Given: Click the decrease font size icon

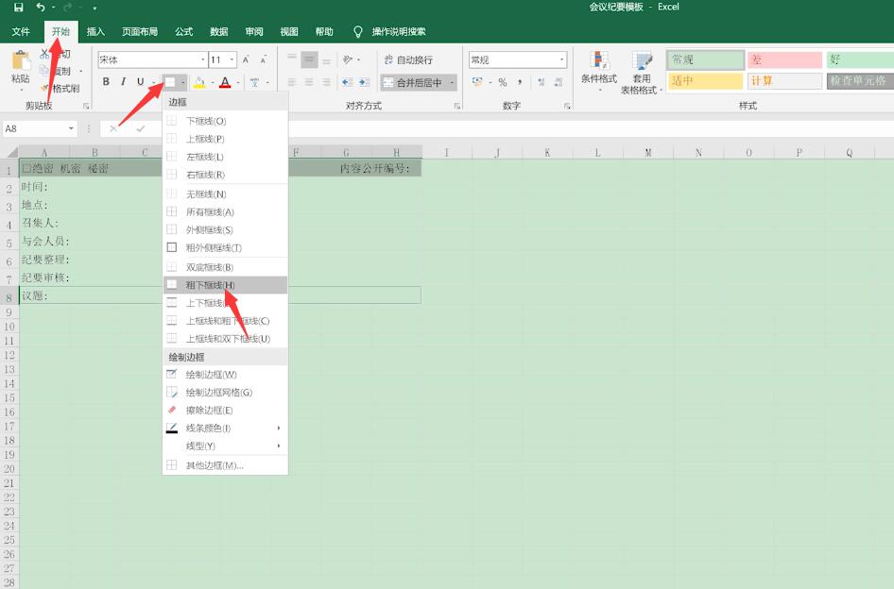Looking at the screenshot, I should [264, 59].
